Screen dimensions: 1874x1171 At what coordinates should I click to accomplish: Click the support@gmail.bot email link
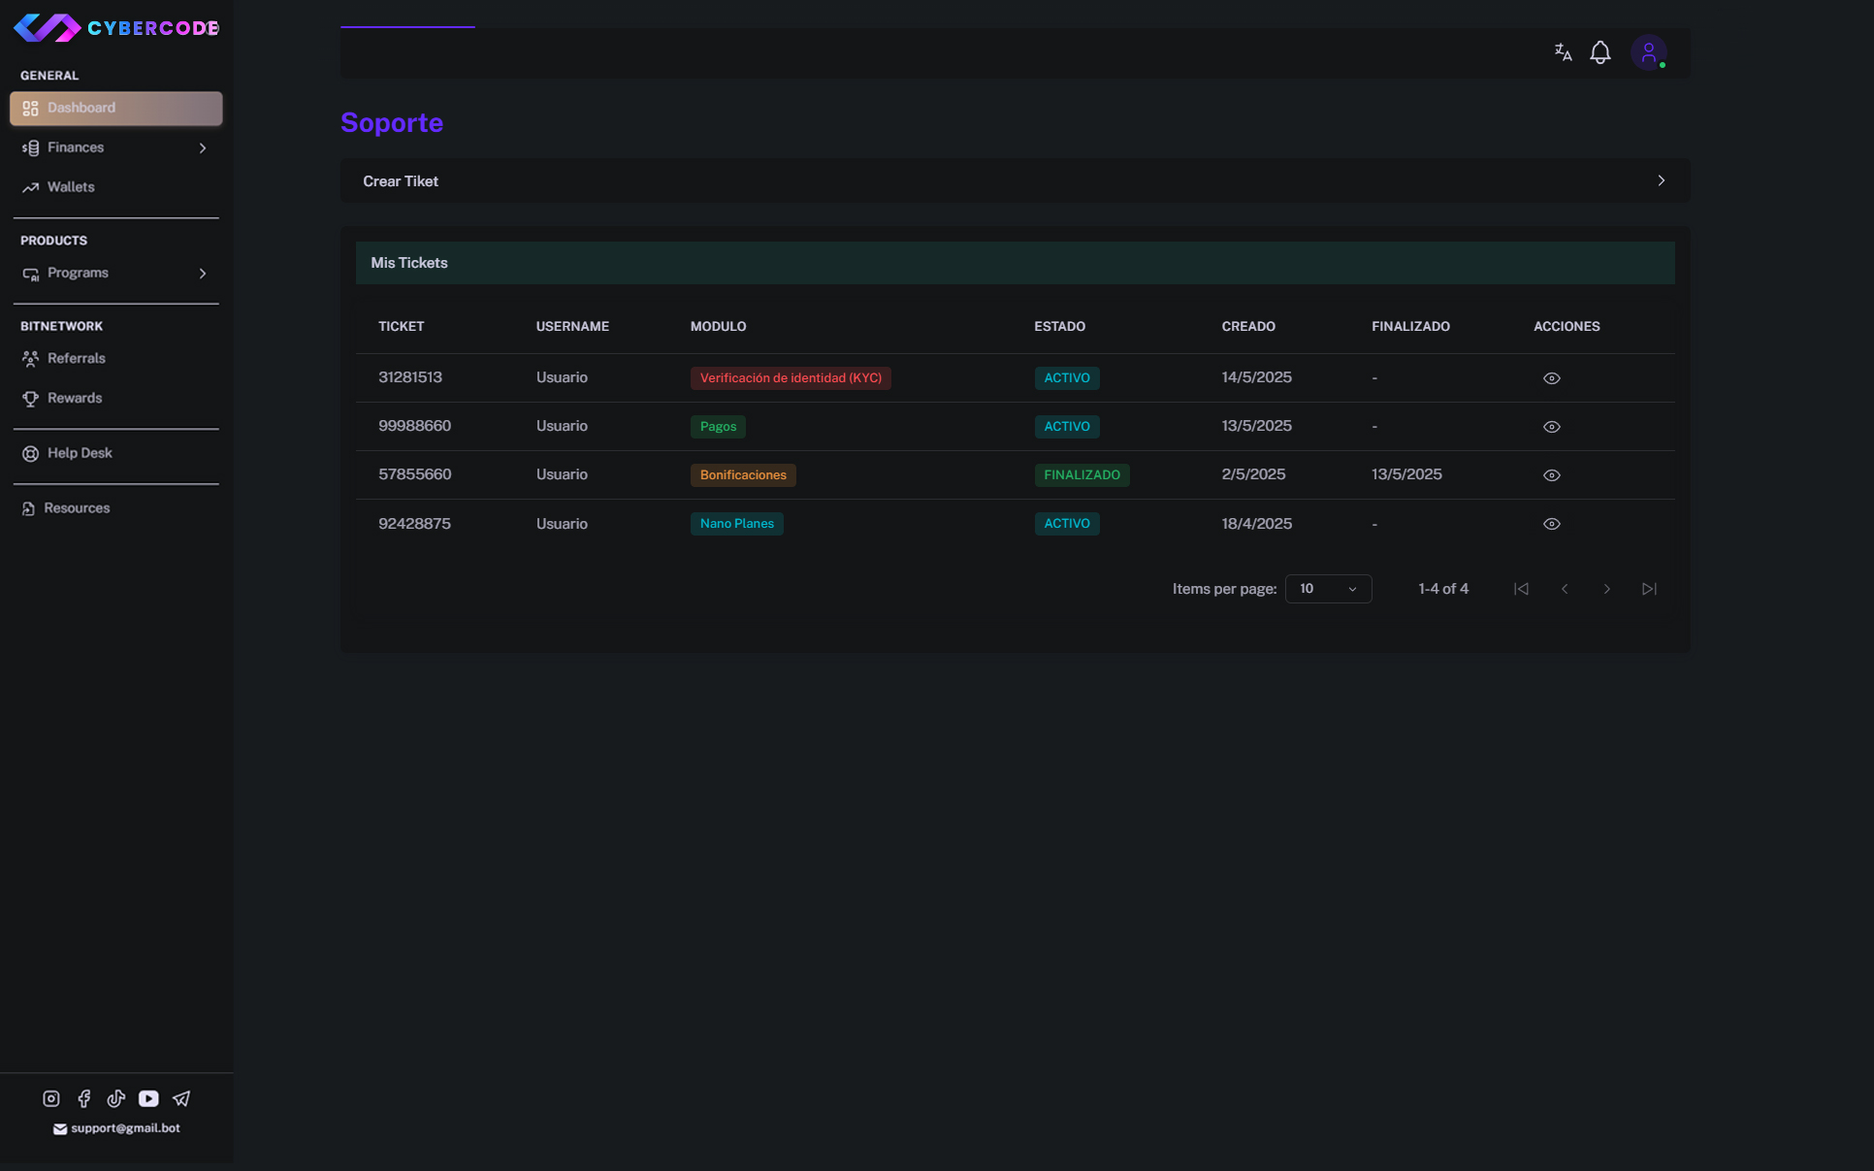pos(125,1128)
